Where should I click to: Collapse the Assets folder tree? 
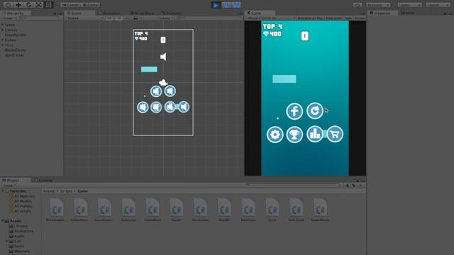click(x=3, y=221)
